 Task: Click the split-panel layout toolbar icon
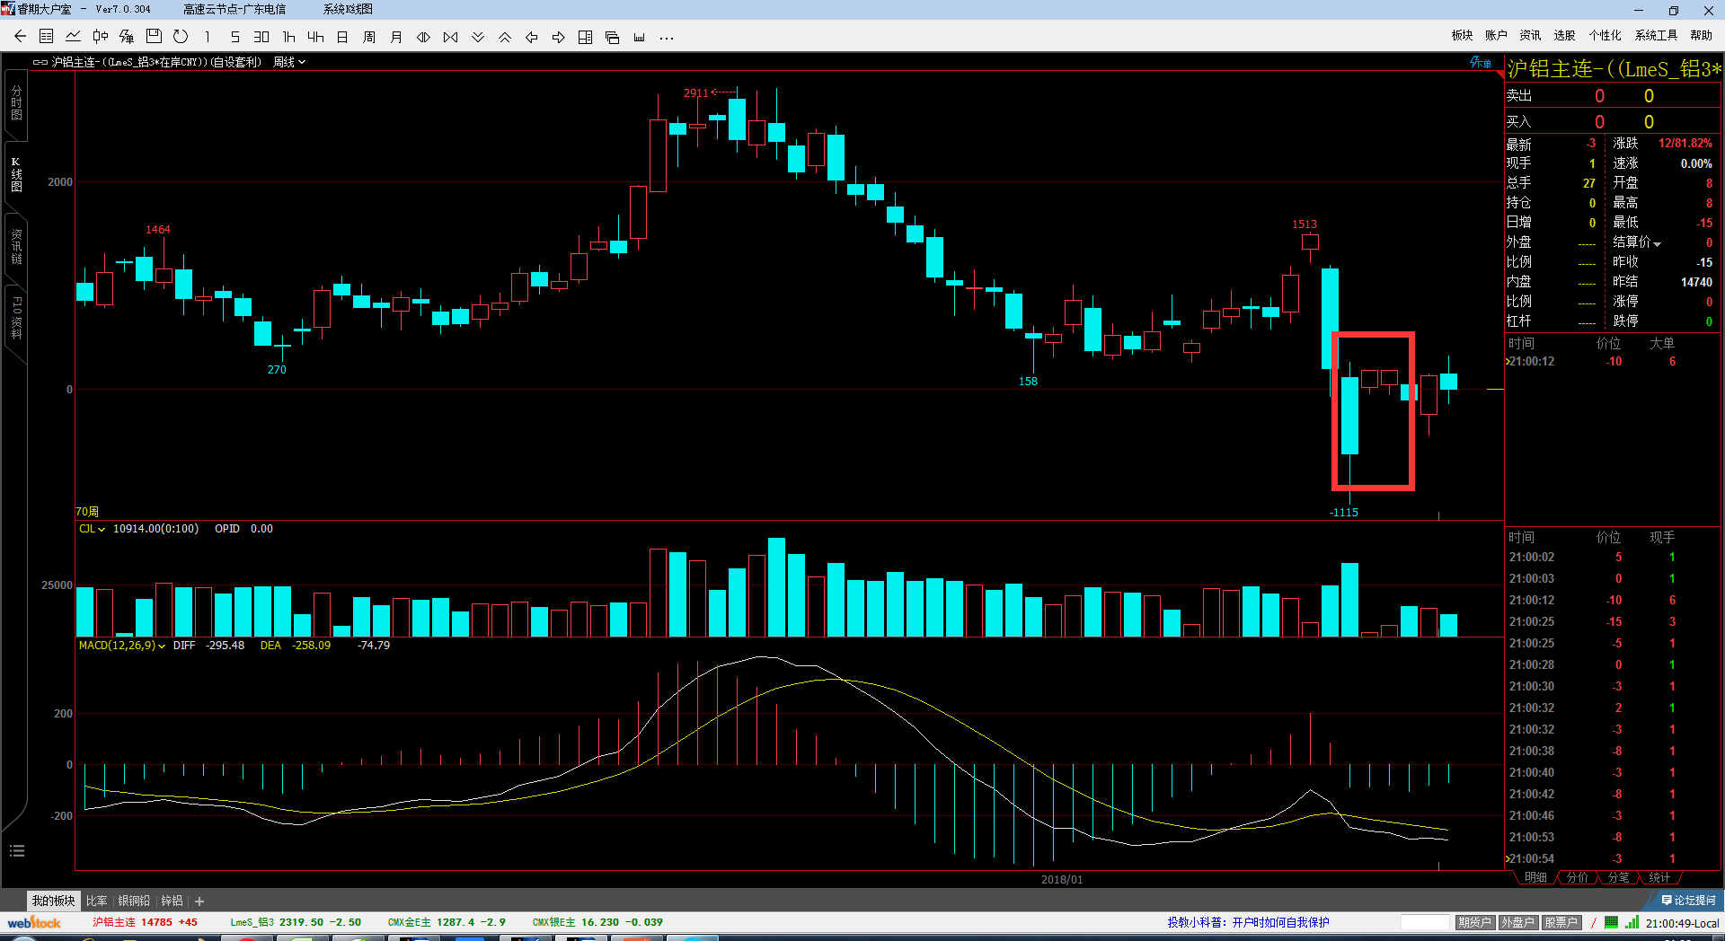pos(585,37)
